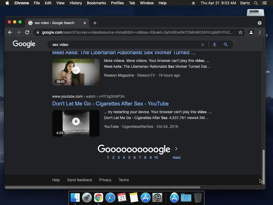Viewport: 273px width, 205px height.
Task: Open the App Store left of System Preferences
Action: [146, 198]
